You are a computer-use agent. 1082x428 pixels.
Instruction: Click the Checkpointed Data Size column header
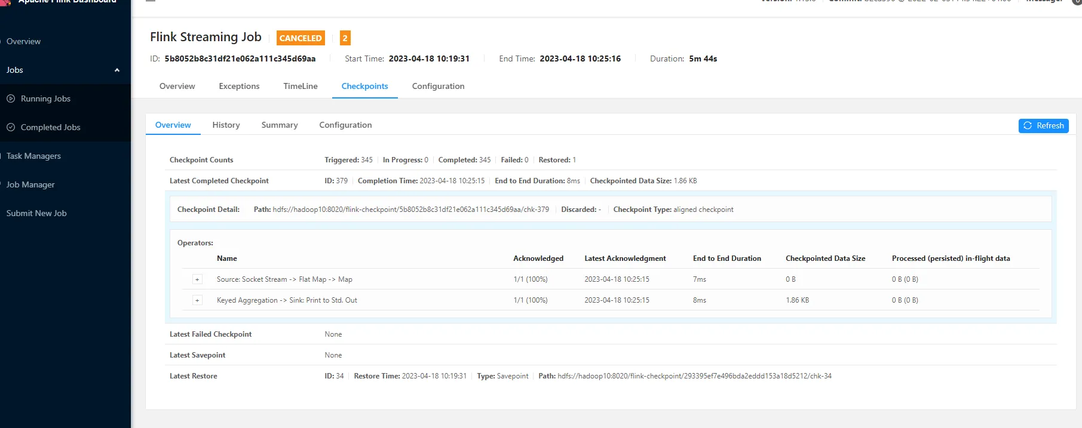pyautogui.click(x=825, y=258)
